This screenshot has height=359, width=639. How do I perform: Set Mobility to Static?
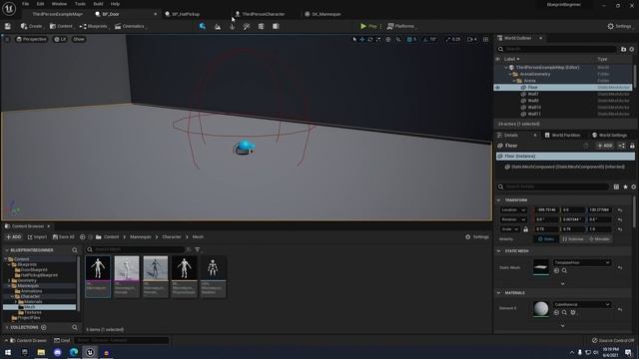546,239
